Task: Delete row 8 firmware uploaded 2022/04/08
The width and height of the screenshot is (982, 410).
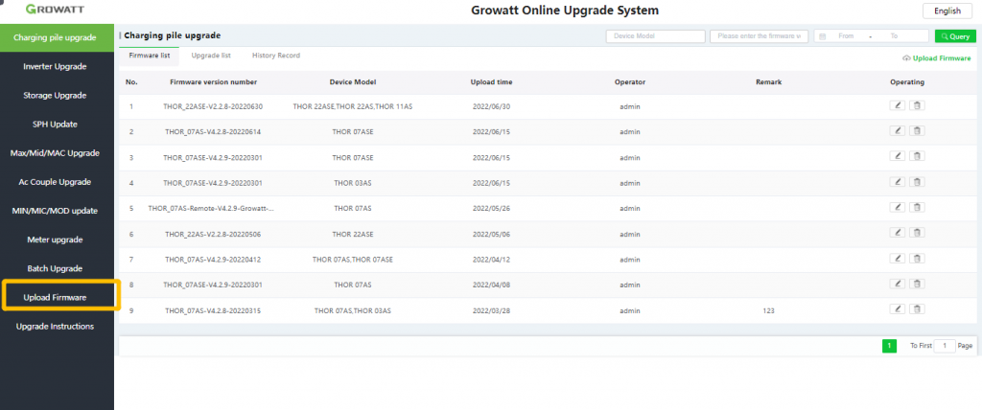Action: (917, 284)
